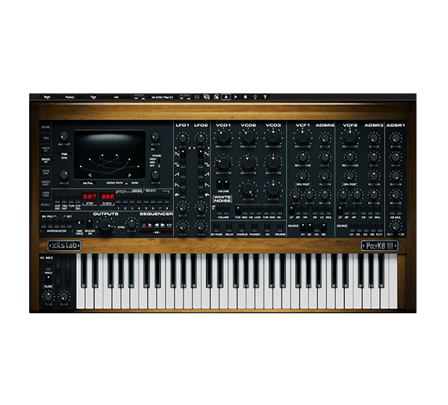Toggle the arpeggiator ON switch
Viewport: 448px width, 405px height.
click(44, 223)
